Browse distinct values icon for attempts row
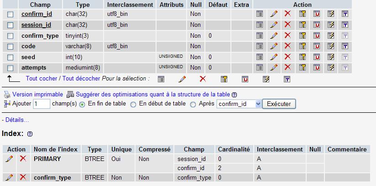Image resolution: width=376 pixels, height=186 pixels. pos(260,68)
